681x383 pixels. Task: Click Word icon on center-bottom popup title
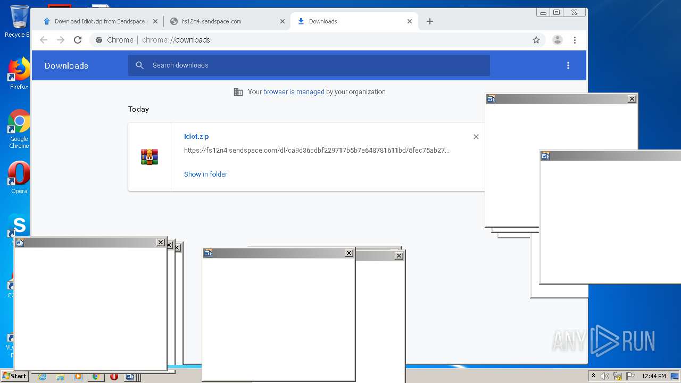click(x=208, y=253)
